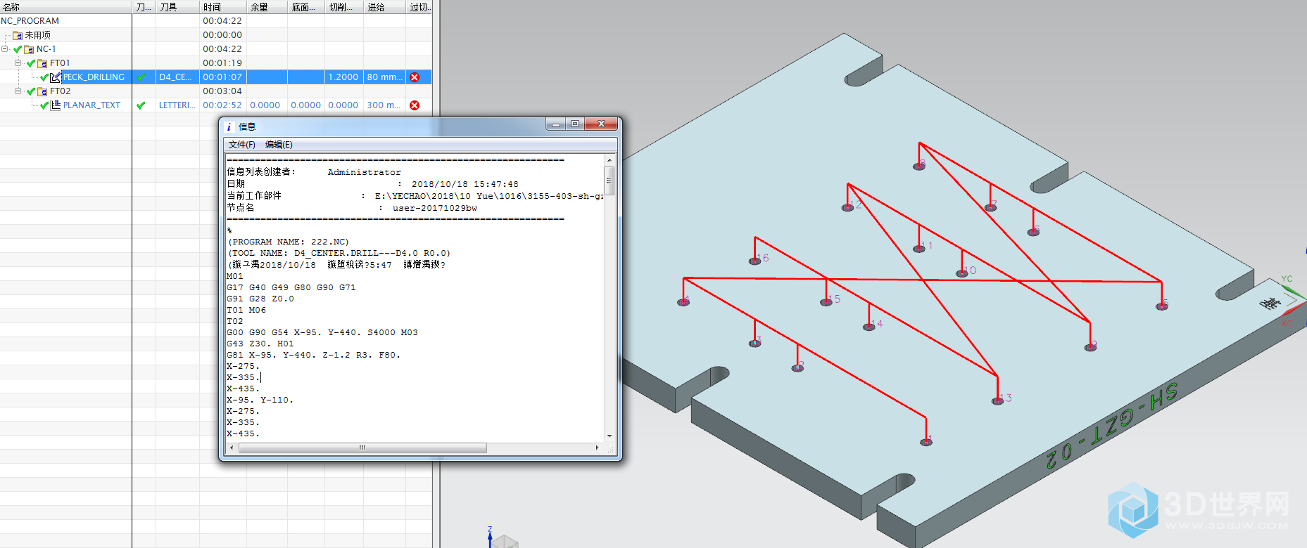The image size is (1307, 548).
Task: Select the NC-1 tree item label
Action: click(x=46, y=49)
